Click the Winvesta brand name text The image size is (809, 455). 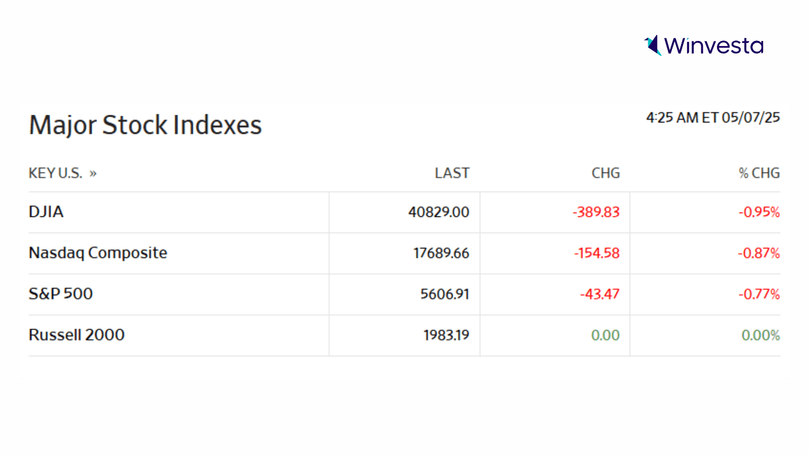tap(714, 46)
